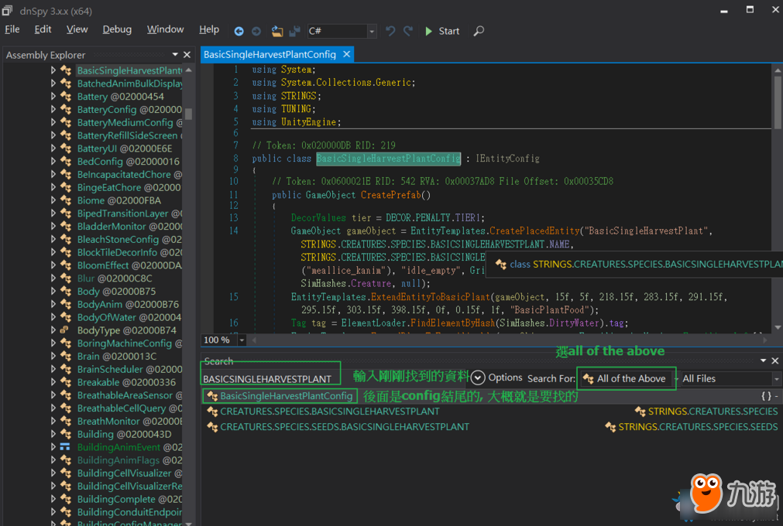Click the BuildingCellVisualizer @ class icon
The image size is (783, 526).
coord(65,473)
